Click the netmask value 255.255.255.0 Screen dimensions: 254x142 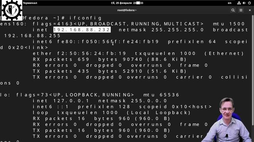click(177, 30)
